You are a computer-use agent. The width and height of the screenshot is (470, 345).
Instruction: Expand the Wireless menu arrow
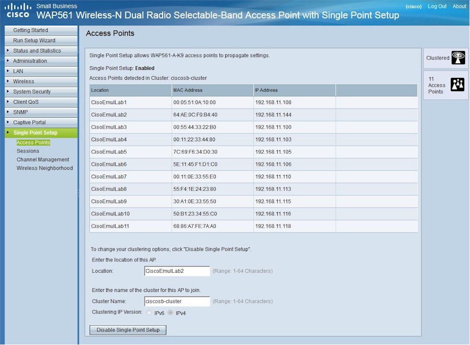tap(8, 81)
